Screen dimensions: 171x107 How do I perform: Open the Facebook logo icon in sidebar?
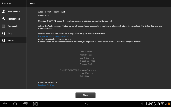coord(4,26)
